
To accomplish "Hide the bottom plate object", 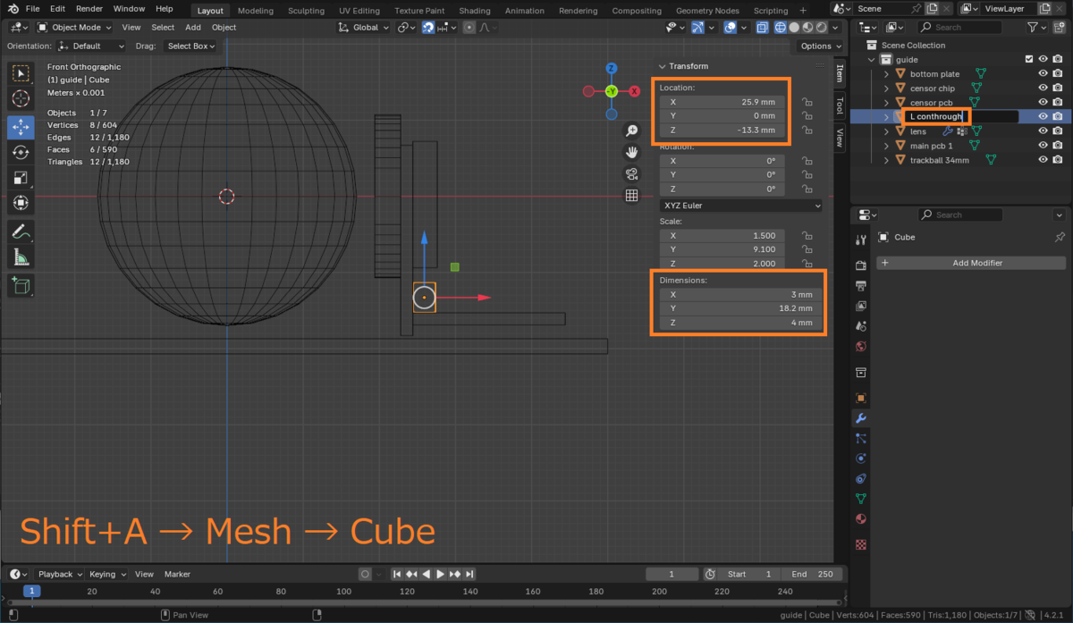I will [1043, 74].
